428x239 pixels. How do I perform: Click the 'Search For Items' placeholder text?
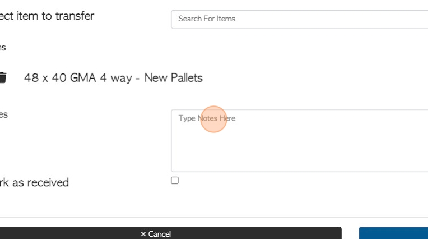pos(207,19)
